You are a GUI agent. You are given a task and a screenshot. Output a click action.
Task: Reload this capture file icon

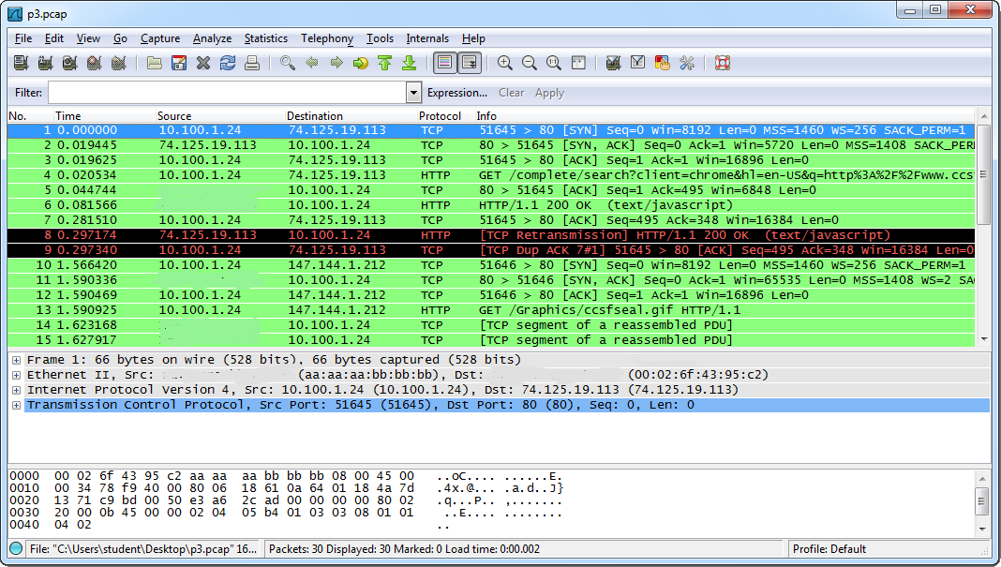click(x=227, y=63)
